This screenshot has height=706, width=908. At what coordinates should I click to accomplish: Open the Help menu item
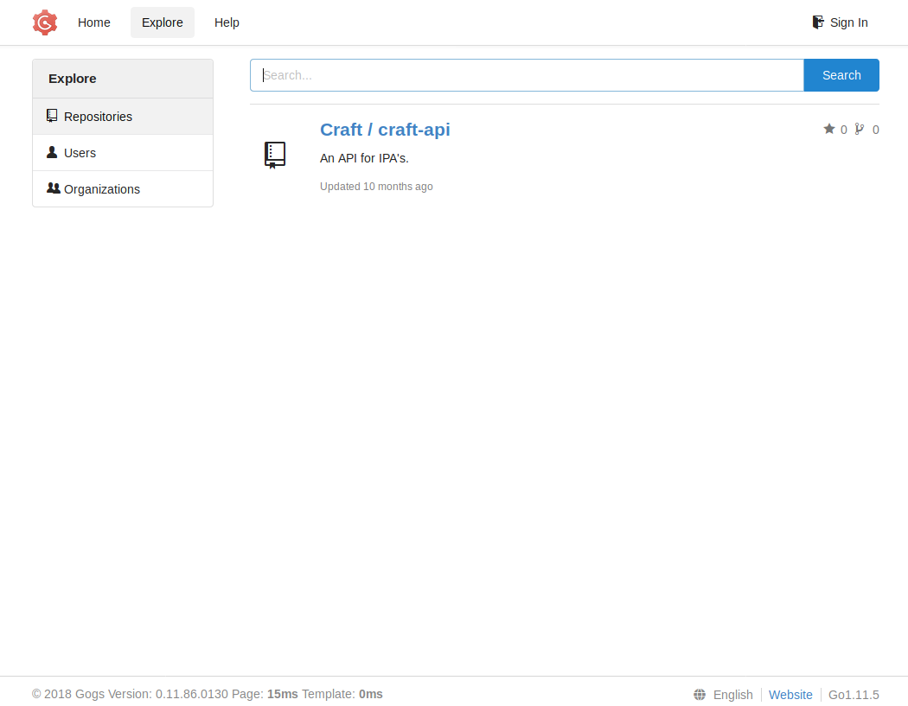point(227,22)
